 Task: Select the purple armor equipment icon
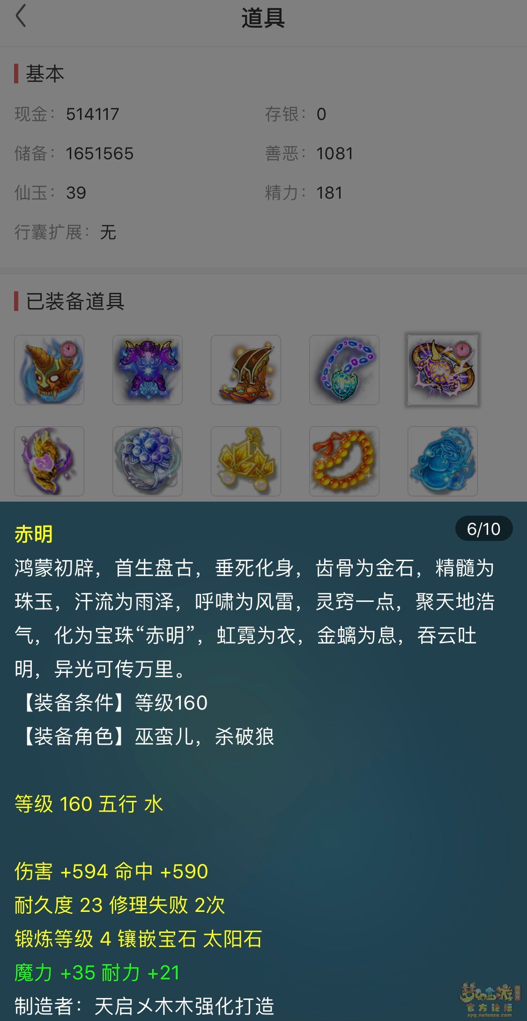coord(148,370)
